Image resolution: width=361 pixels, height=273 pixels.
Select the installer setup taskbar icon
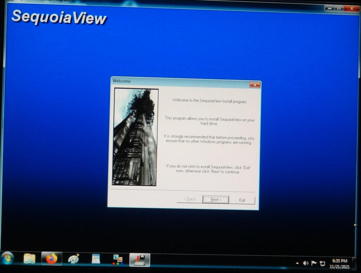140,260
